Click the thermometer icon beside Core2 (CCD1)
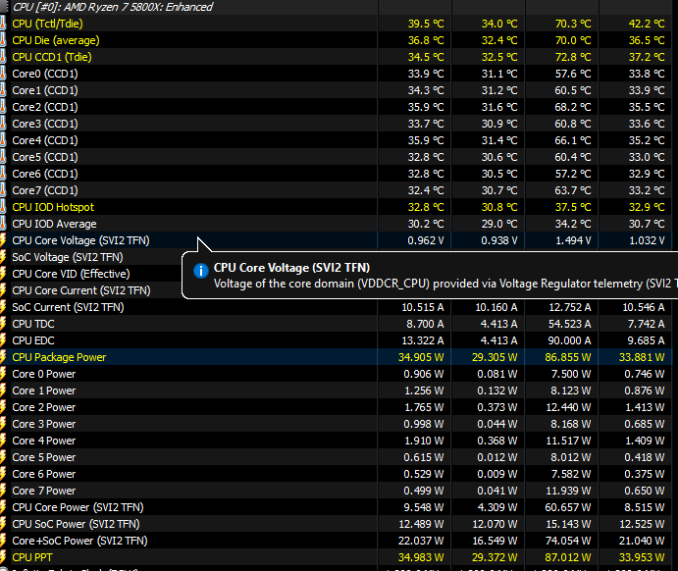 click(3, 107)
